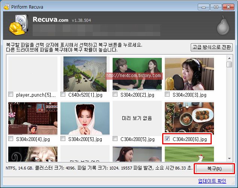This screenshot has width=238, height=188.
Task: Click the 복구(R) recover button
Action: click(214, 169)
